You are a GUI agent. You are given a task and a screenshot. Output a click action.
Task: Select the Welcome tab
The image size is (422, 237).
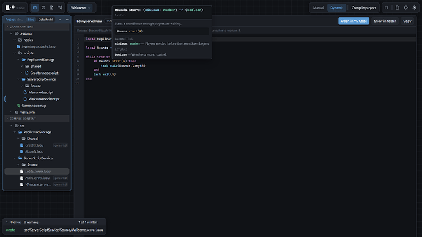point(78,8)
